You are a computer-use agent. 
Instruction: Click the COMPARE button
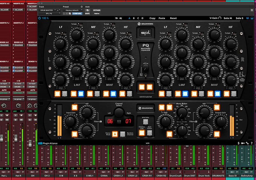pos(77,14)
